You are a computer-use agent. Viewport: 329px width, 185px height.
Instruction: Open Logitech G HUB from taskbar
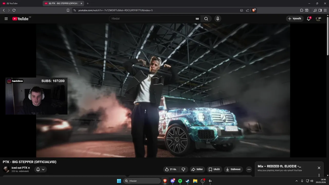click(210, 181)
